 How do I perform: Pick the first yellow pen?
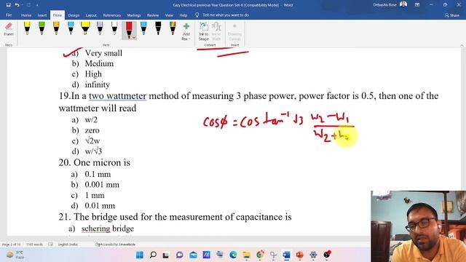tap(27, 28)
